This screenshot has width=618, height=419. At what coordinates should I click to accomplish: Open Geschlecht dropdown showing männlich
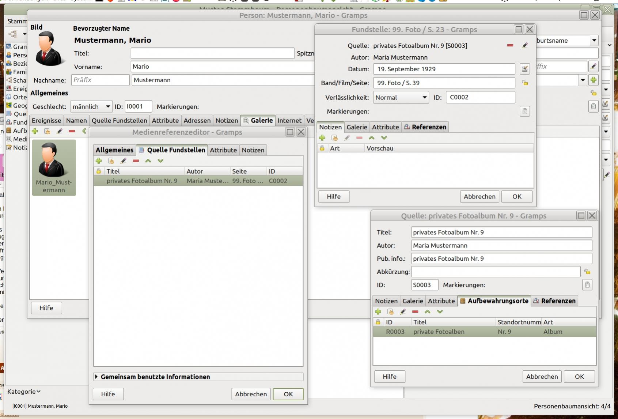click(91, 107)
